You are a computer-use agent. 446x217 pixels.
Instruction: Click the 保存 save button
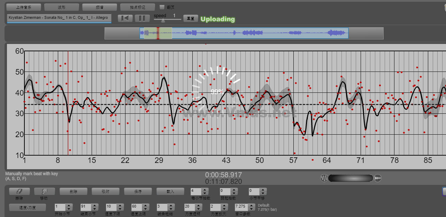click(x=138, y=192)
